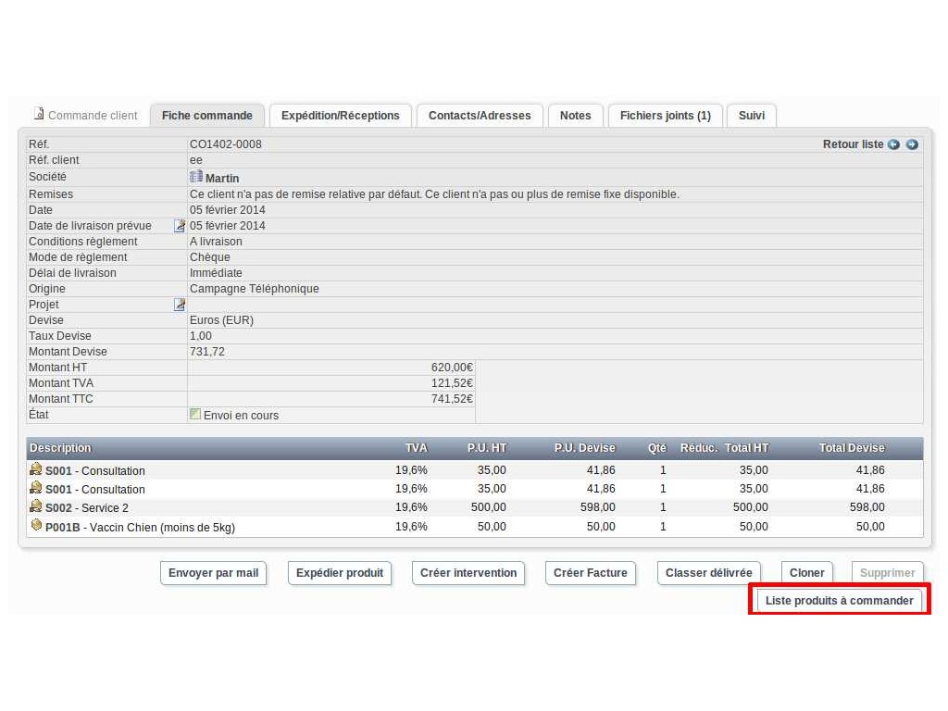Viewport: 948px width, 711px height.
Task: Edit the planned delivery date pencil icon
Action: click(x=180, y=226)
